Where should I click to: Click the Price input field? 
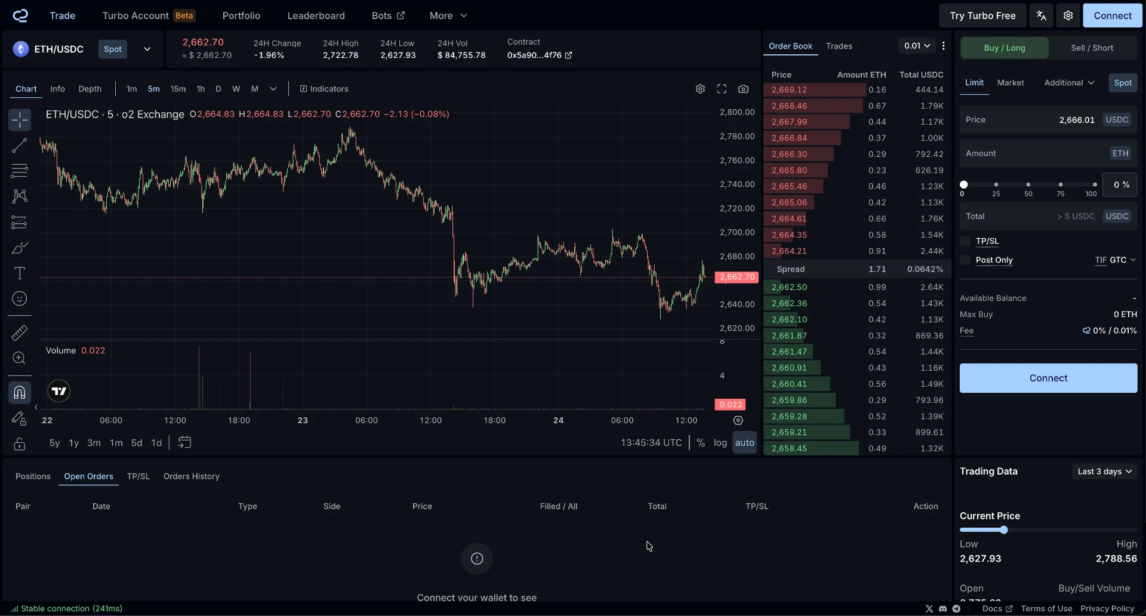[1048, 120]
